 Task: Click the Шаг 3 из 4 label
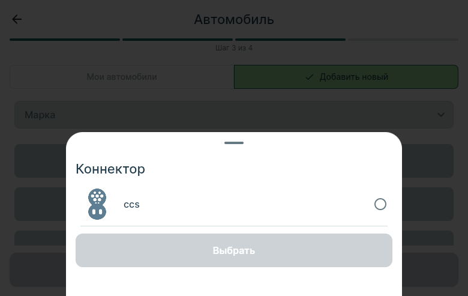234,48
